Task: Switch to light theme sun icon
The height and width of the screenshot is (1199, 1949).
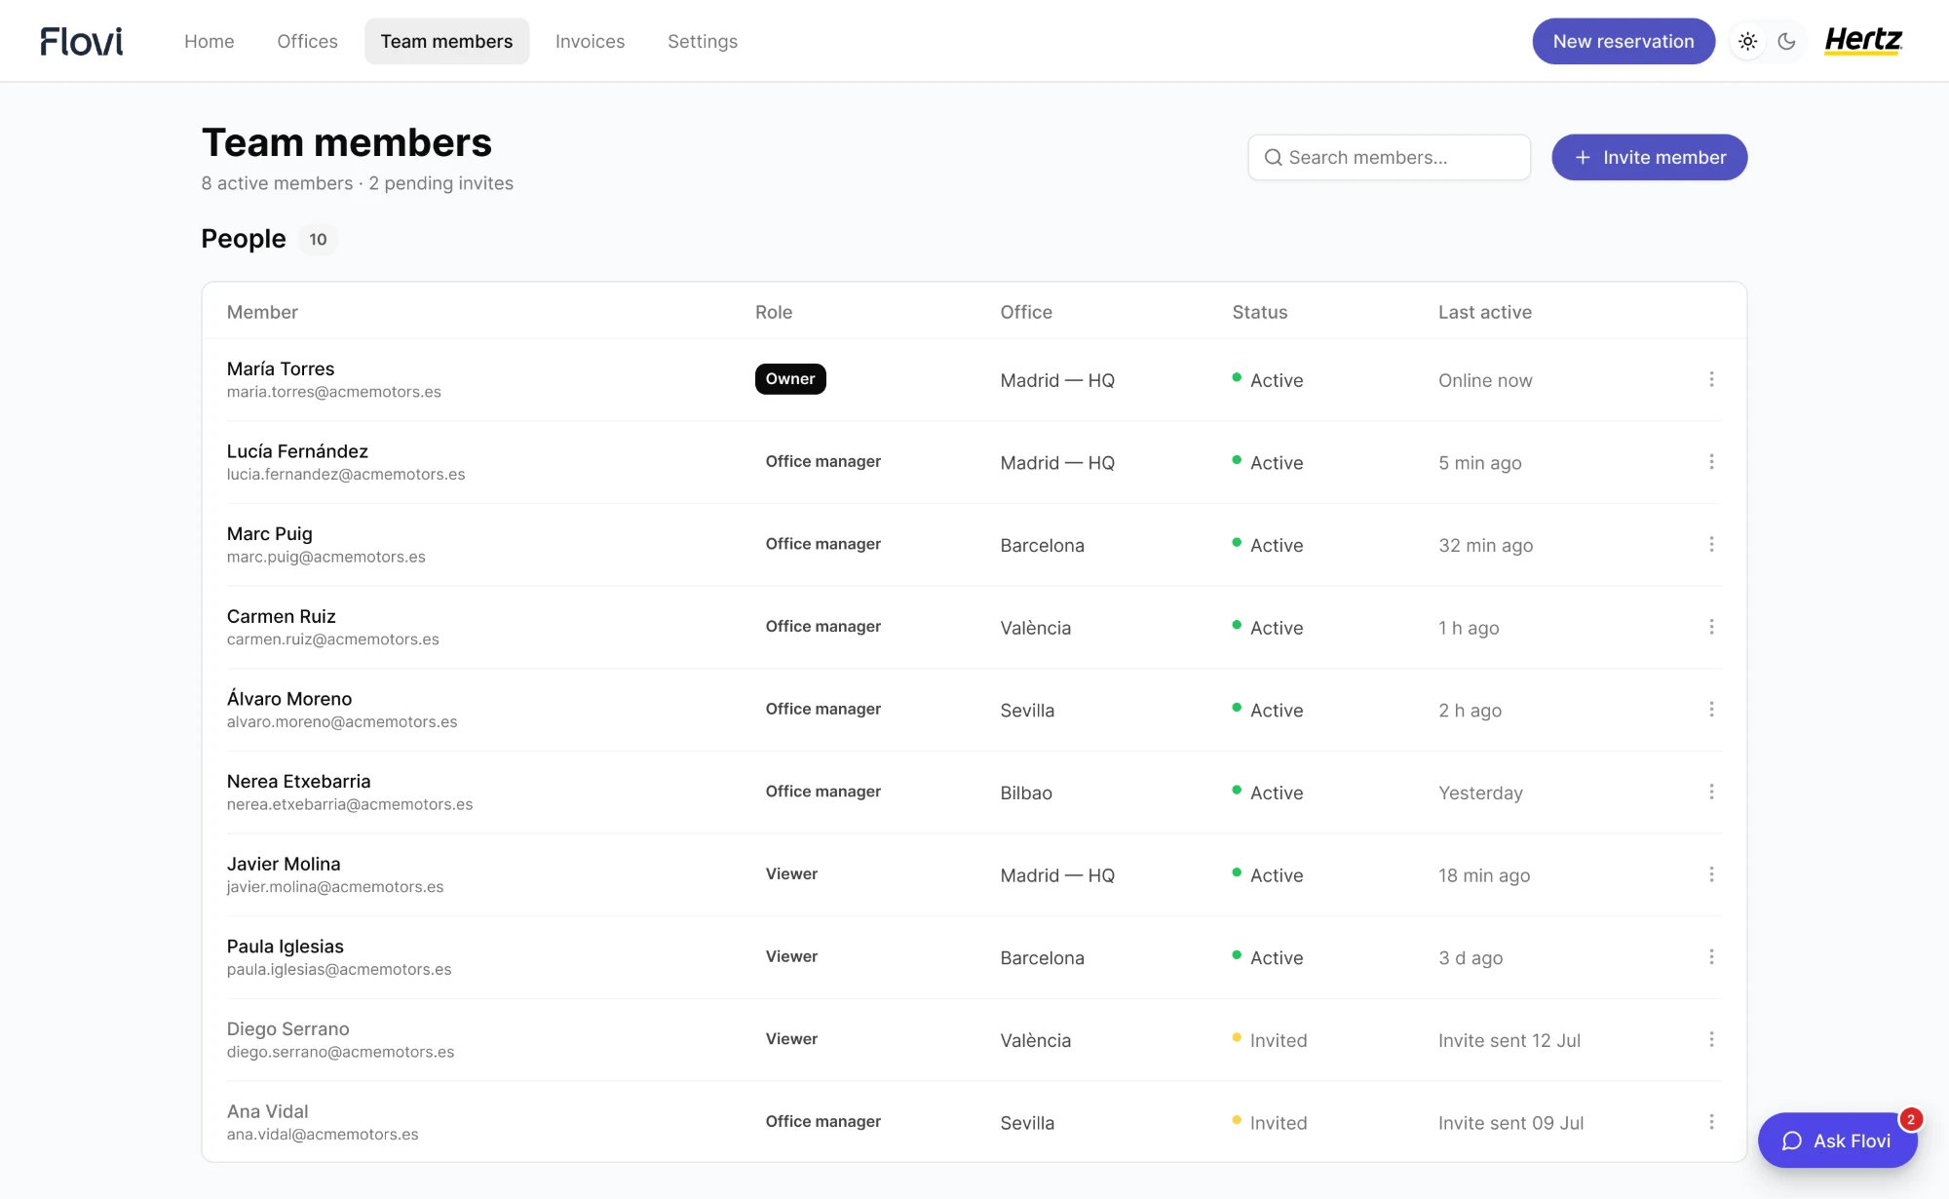Action: coord(1747,41)
